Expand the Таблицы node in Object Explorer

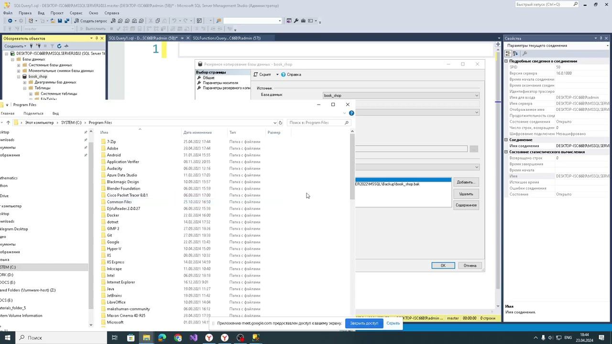tap(24, 88)
